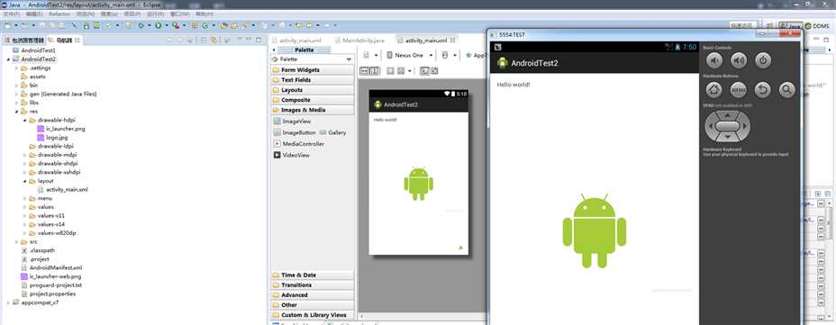The height and width of the screenshot is (325, 836).
Task: Open Android Virtual Device Manager toolbar icon
Action: point(96,25)
